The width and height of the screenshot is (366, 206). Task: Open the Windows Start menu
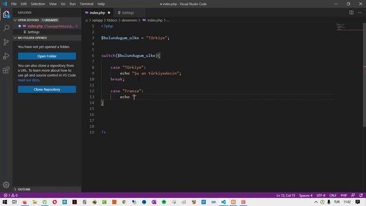click(x=5, y=202)
